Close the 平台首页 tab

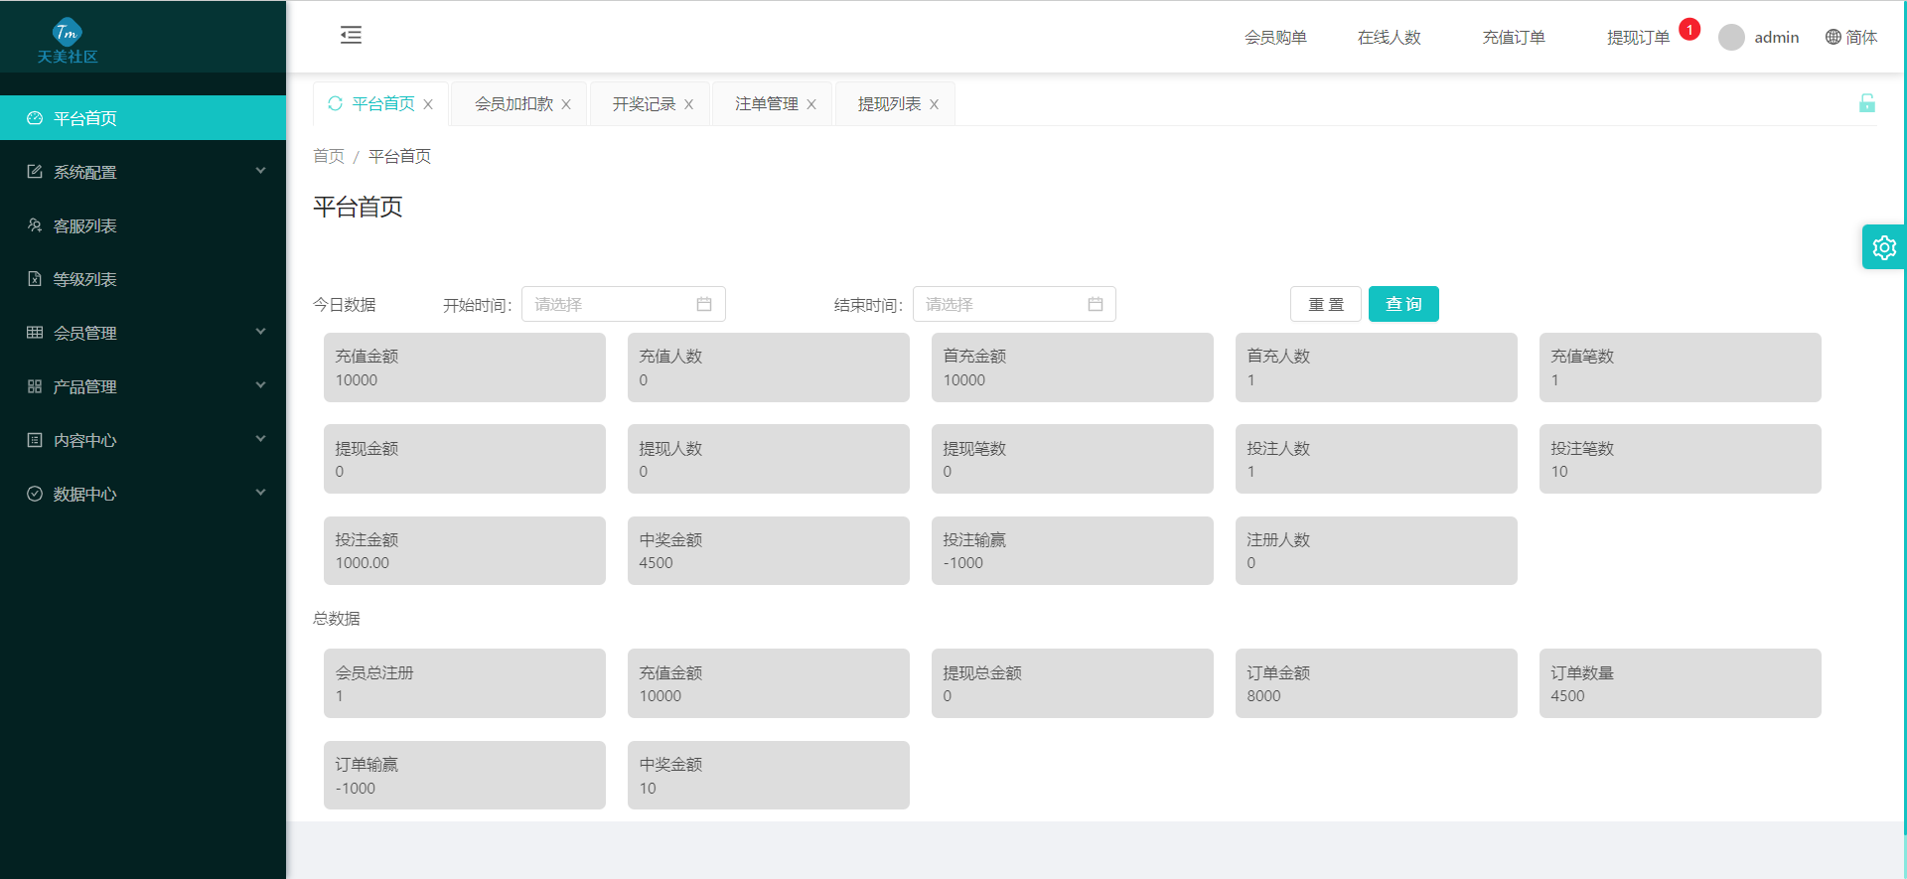[428, 104]
